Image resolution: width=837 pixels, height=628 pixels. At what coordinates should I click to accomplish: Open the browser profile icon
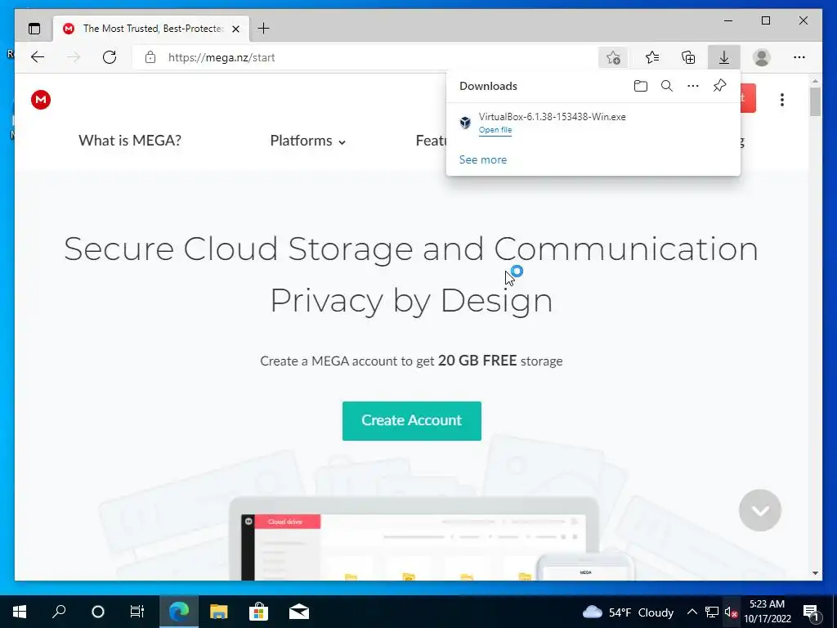point(762,57)
